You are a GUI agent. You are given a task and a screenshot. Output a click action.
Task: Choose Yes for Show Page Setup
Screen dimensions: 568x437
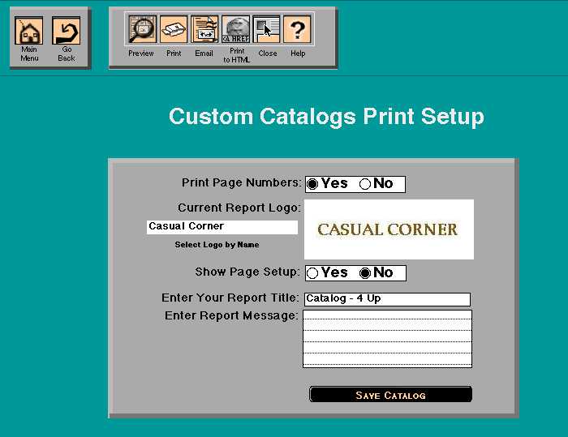point(313,273)
